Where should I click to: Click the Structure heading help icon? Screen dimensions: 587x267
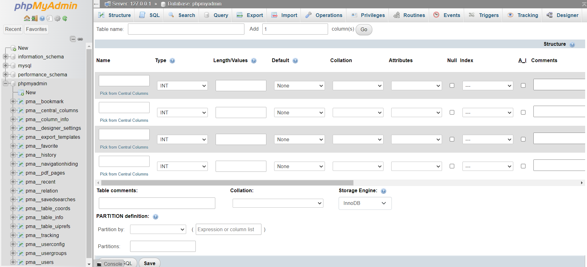pos(572,44)
